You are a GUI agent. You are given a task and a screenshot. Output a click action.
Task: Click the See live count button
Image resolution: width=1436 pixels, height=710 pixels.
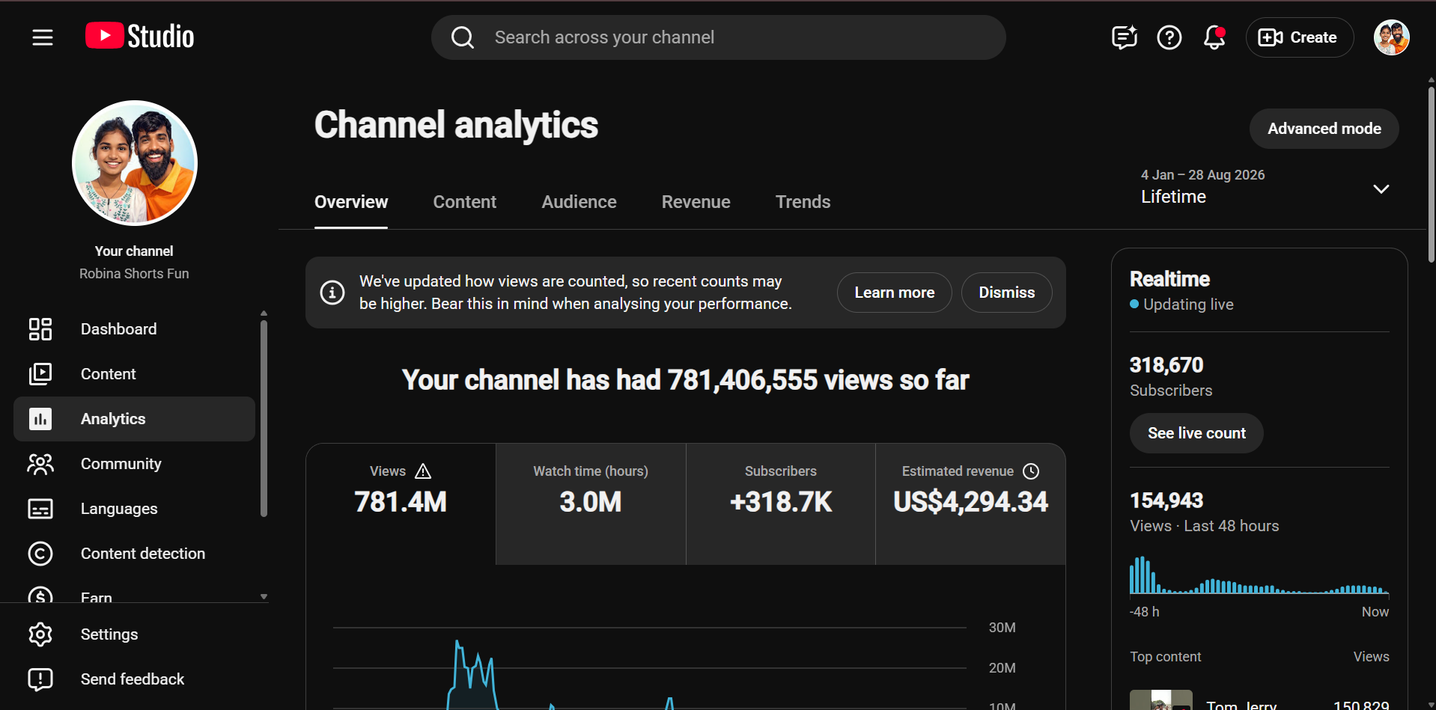(x=1196, y=433)
